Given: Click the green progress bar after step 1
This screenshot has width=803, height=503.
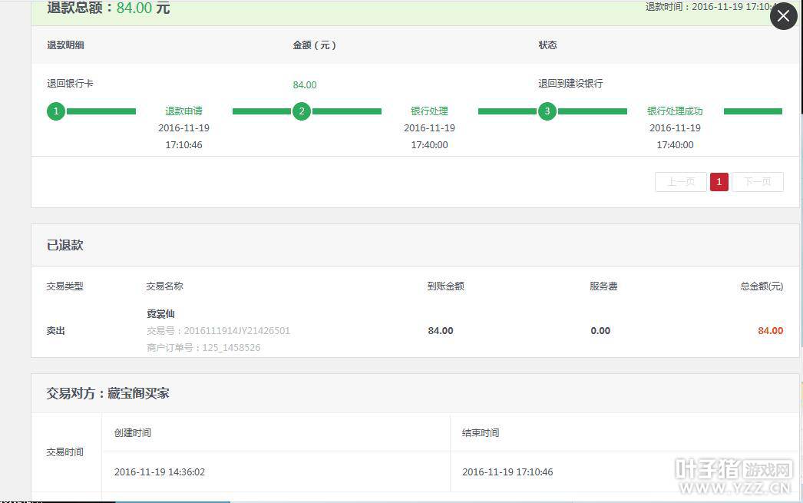Looking at the screenshot, I should [x=101, y=111].
